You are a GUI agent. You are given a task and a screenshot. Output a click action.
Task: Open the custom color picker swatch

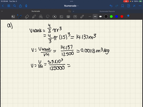[127, 16]
